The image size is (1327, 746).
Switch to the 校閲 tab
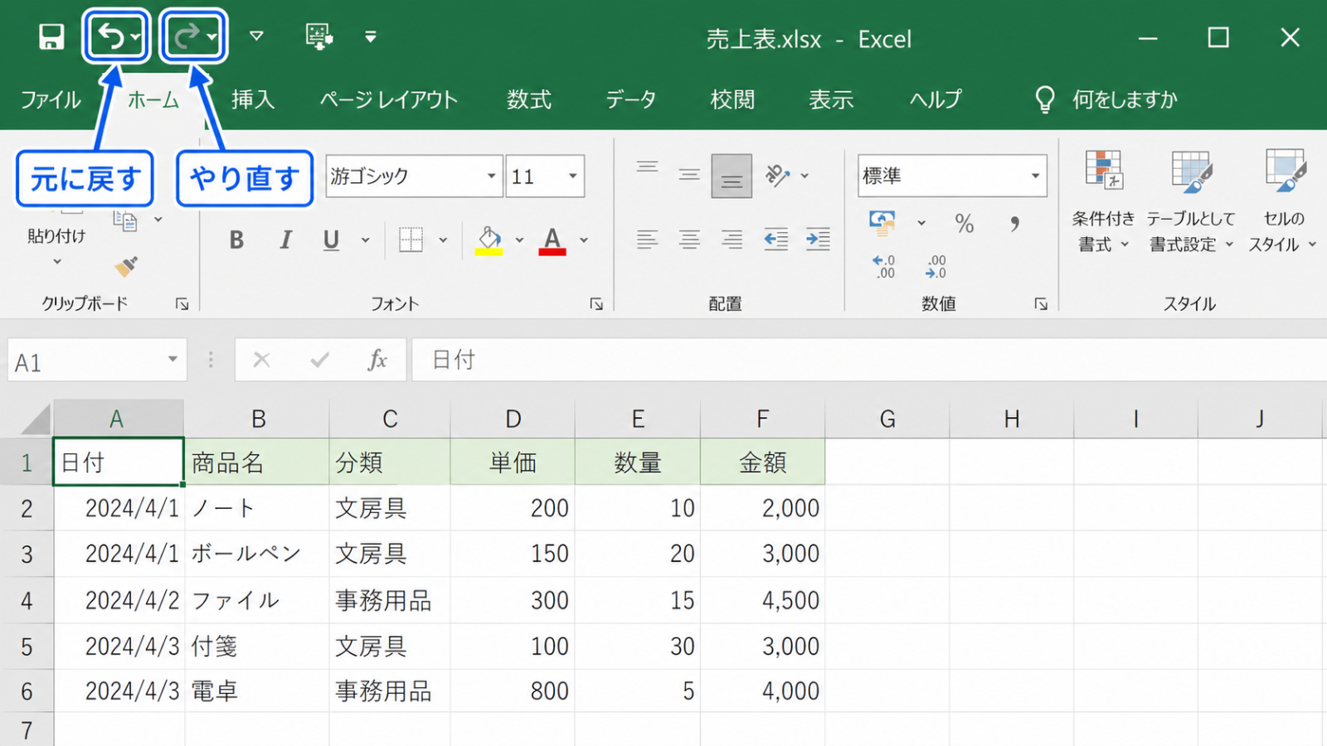[732, 100]
